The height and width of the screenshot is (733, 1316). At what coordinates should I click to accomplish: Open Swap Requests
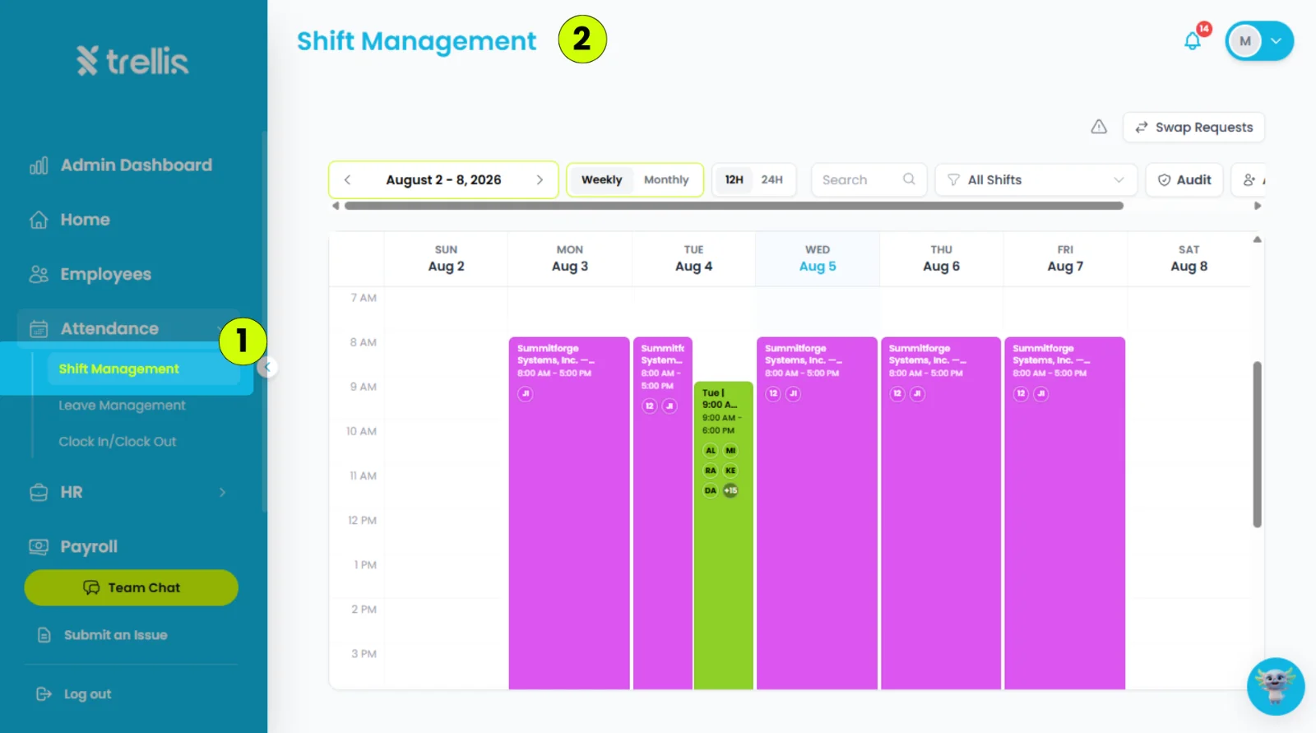point(1193,127)
